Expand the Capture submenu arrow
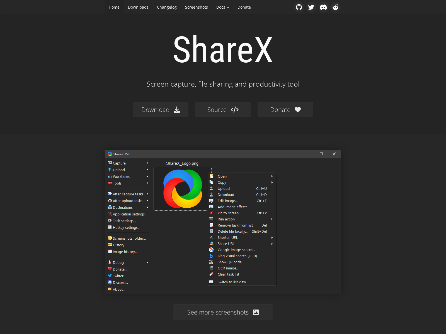446x334 pixels. 147,163
